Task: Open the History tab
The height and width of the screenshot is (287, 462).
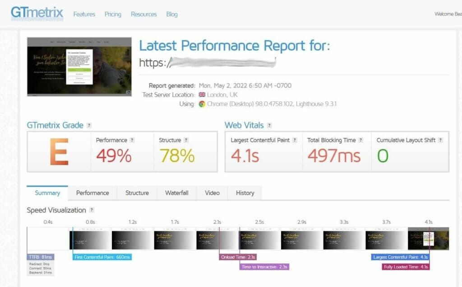Action: (245, 193)
